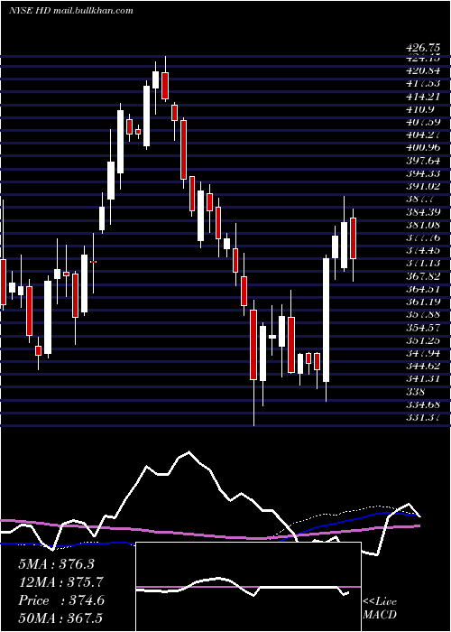The image size is (451, 632).
Task: Click the 334.68 price level label
Action: pyautogui.click(x=423, y=404)
